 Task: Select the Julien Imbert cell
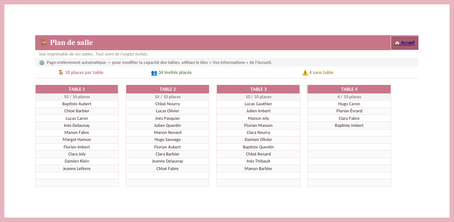pos(258,111)
